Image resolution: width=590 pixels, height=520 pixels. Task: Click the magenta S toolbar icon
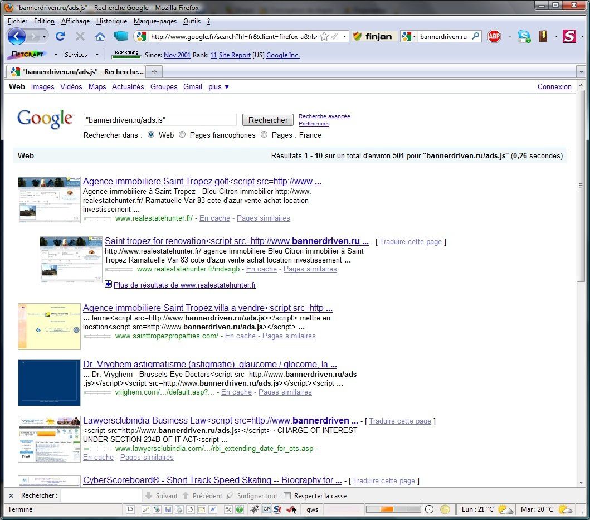[569, 36]
